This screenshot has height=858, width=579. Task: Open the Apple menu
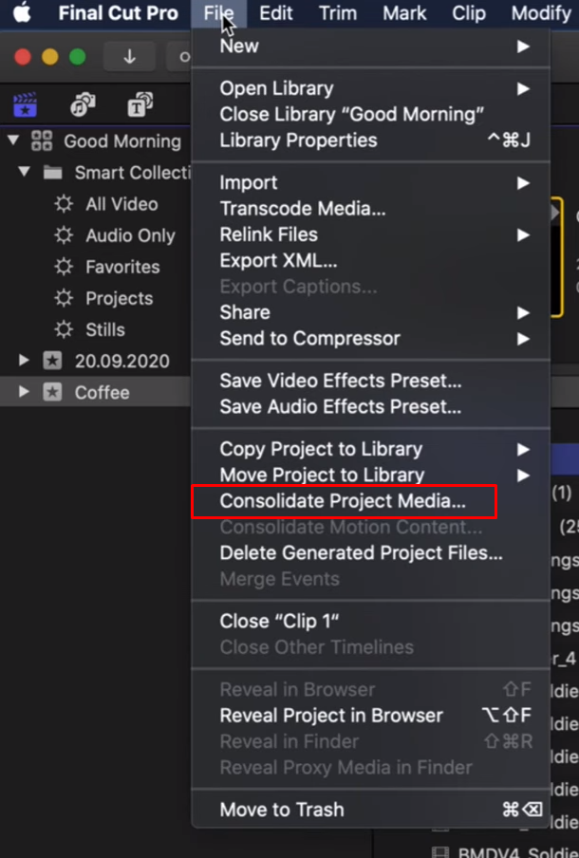(x=22, y=12)
